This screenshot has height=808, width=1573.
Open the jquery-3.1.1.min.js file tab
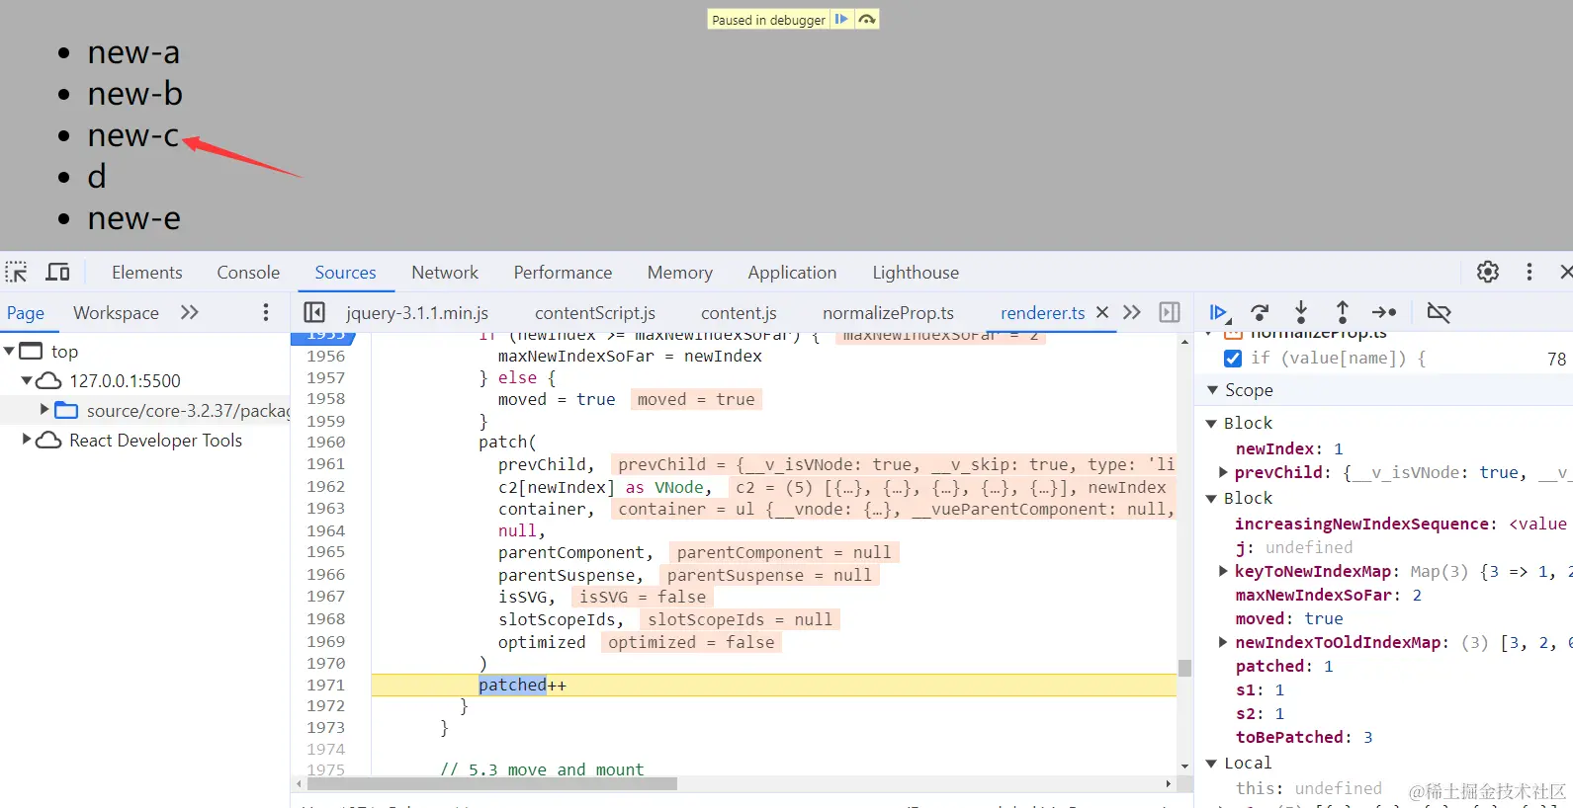(417, 312)
